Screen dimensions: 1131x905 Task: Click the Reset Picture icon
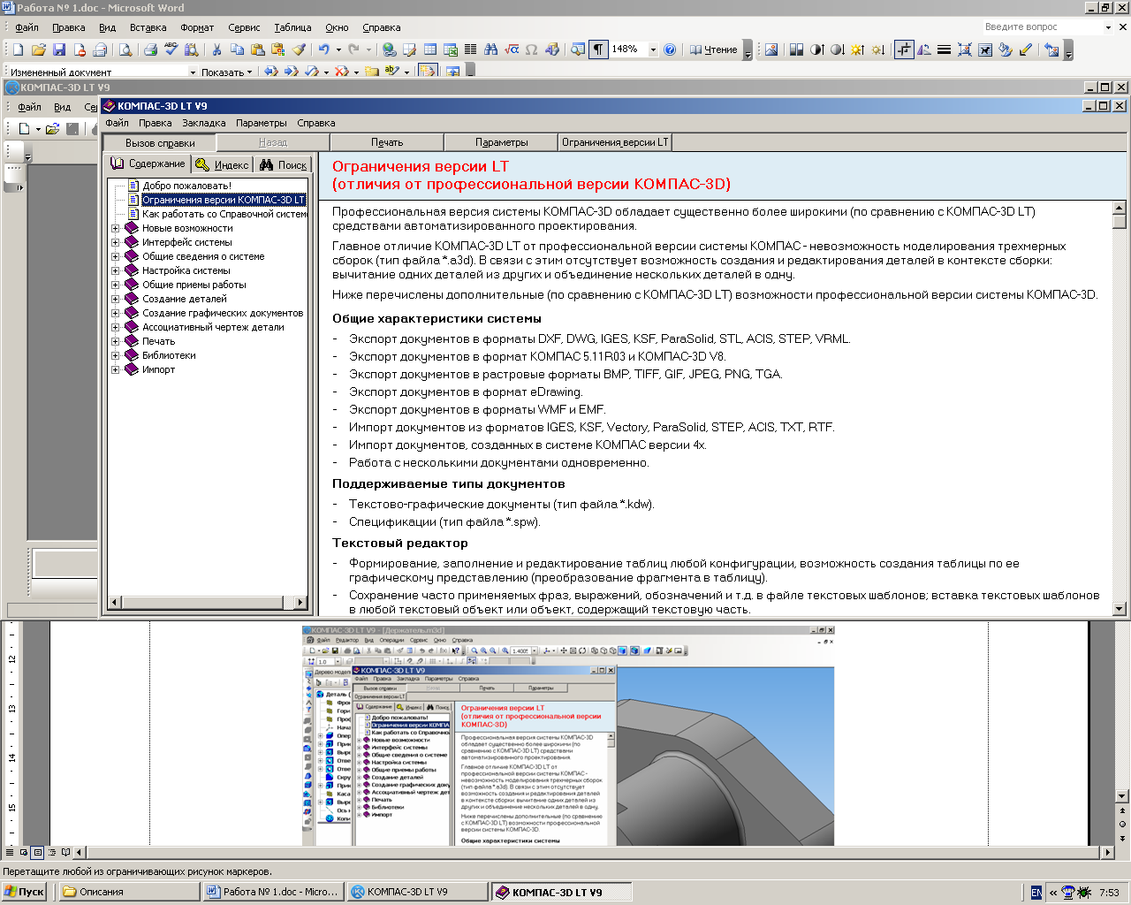click(x=1051, y=49)
